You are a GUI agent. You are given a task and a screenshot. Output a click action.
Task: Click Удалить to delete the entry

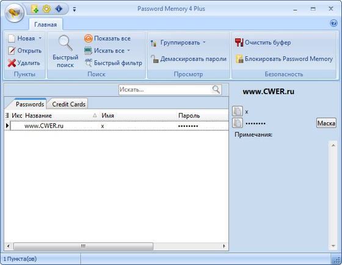pos(24,63)
